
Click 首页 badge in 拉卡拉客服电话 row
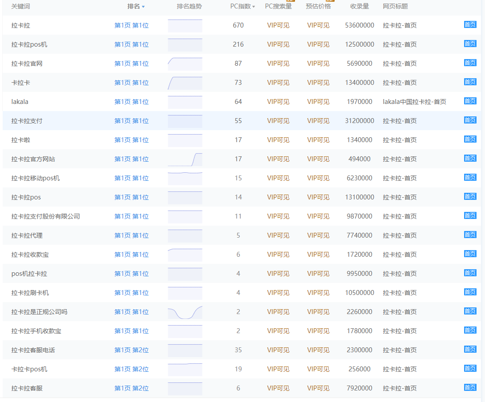pos(470,350)
